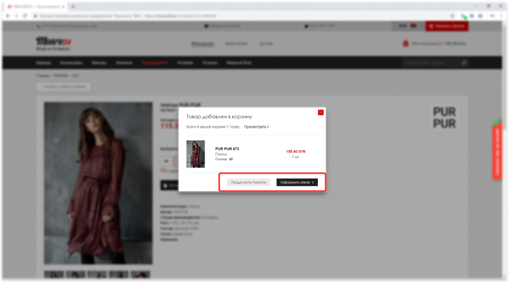Screen dimensions: 509x283
Task: Close the 'Товар добавлен в корзину' popup
Action: tap(321, 112)
